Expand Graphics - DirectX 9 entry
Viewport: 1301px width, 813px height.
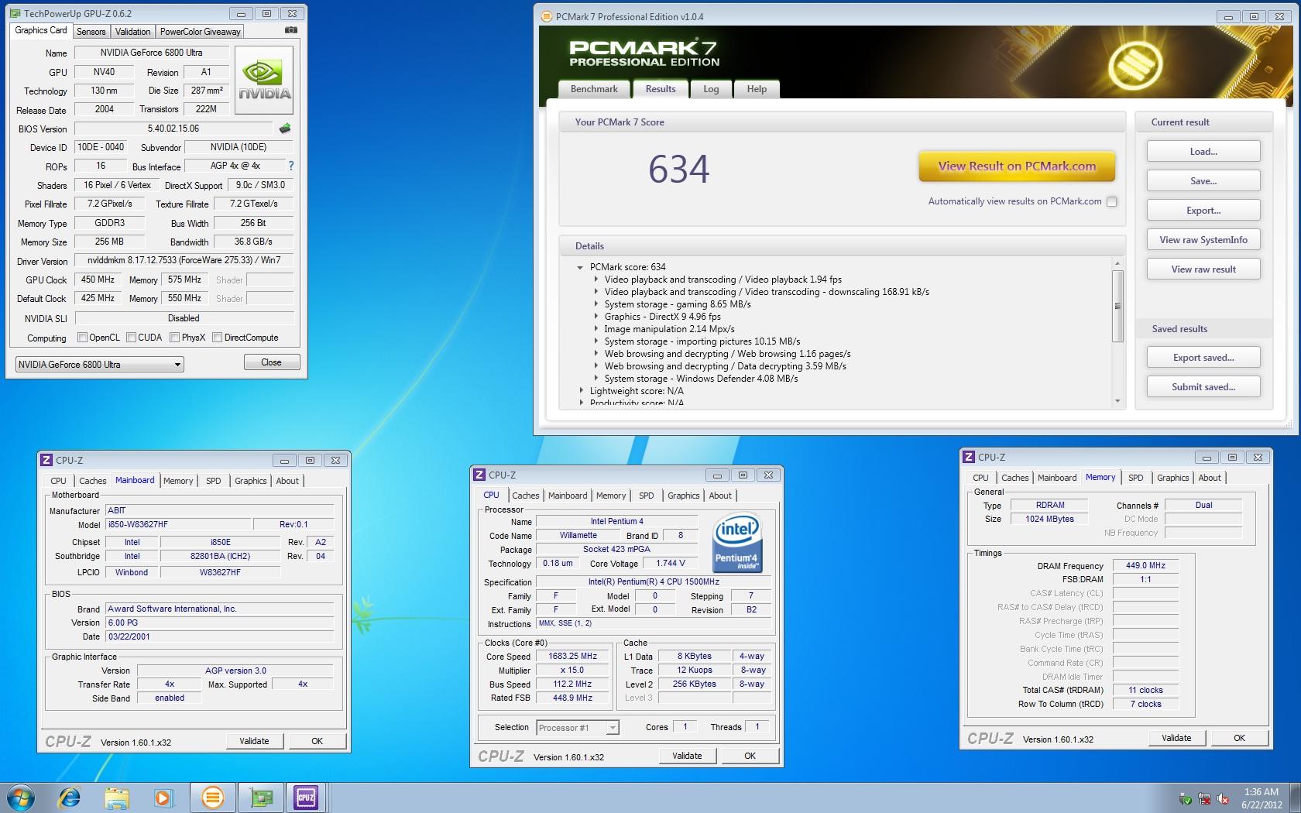pyautogui.click(x=596, y=317)
